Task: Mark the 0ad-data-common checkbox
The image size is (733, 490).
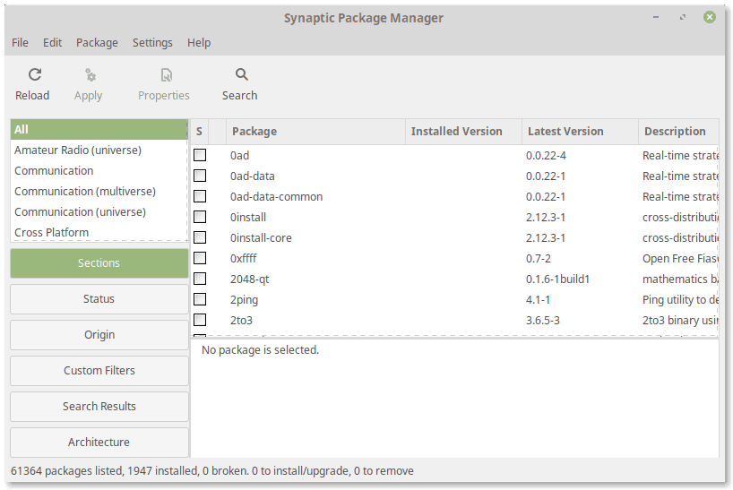Action: pos(200,196)
